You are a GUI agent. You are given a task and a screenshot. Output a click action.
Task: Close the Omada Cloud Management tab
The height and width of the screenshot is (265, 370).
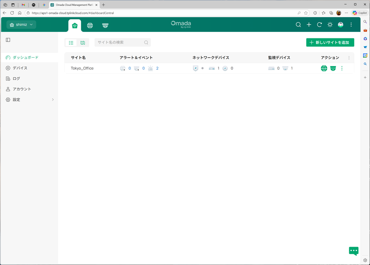96,5
